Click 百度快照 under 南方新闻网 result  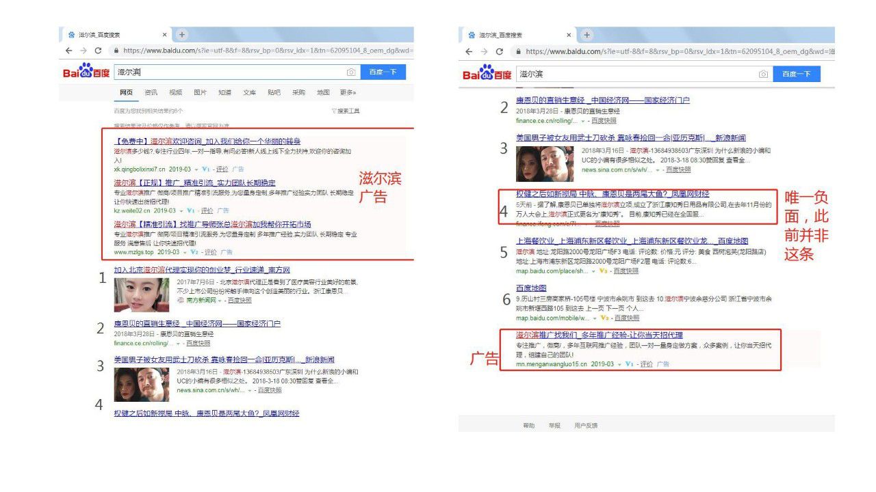pyautogui.click(x=240, y=300)
